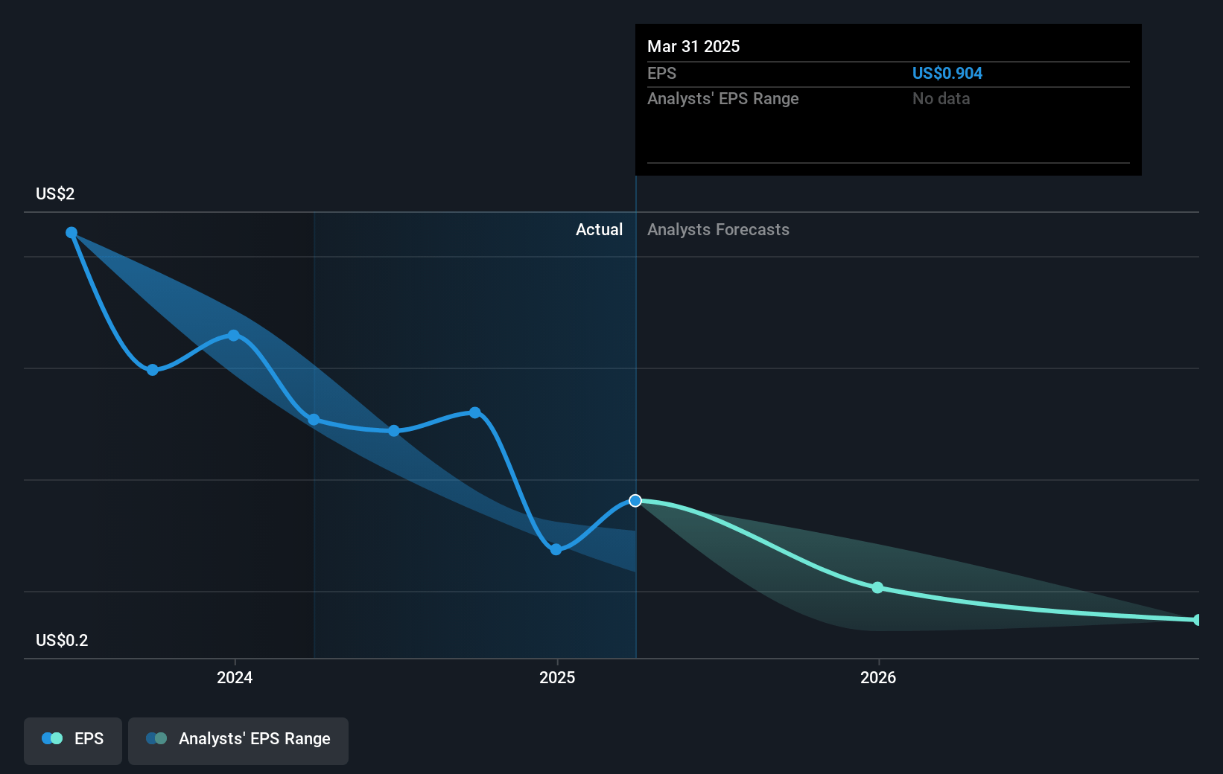Click the EPS data point above 2024

coord(234,336)
